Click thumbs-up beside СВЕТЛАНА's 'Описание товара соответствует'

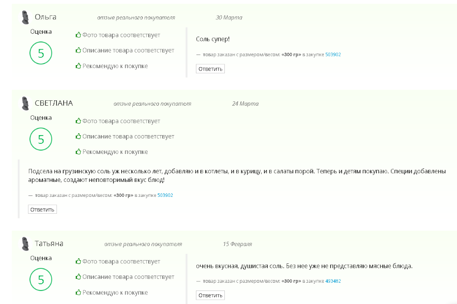click(78, 136)
